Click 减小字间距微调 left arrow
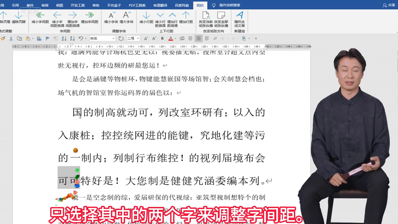The width and height of the screenshot is (398, 224). point(57,15)
